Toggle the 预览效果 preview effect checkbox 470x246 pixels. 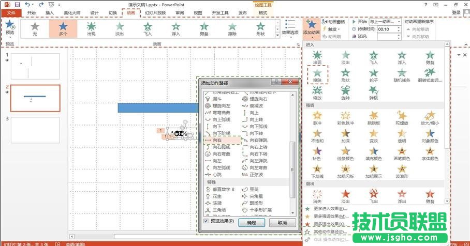[206, 221]
